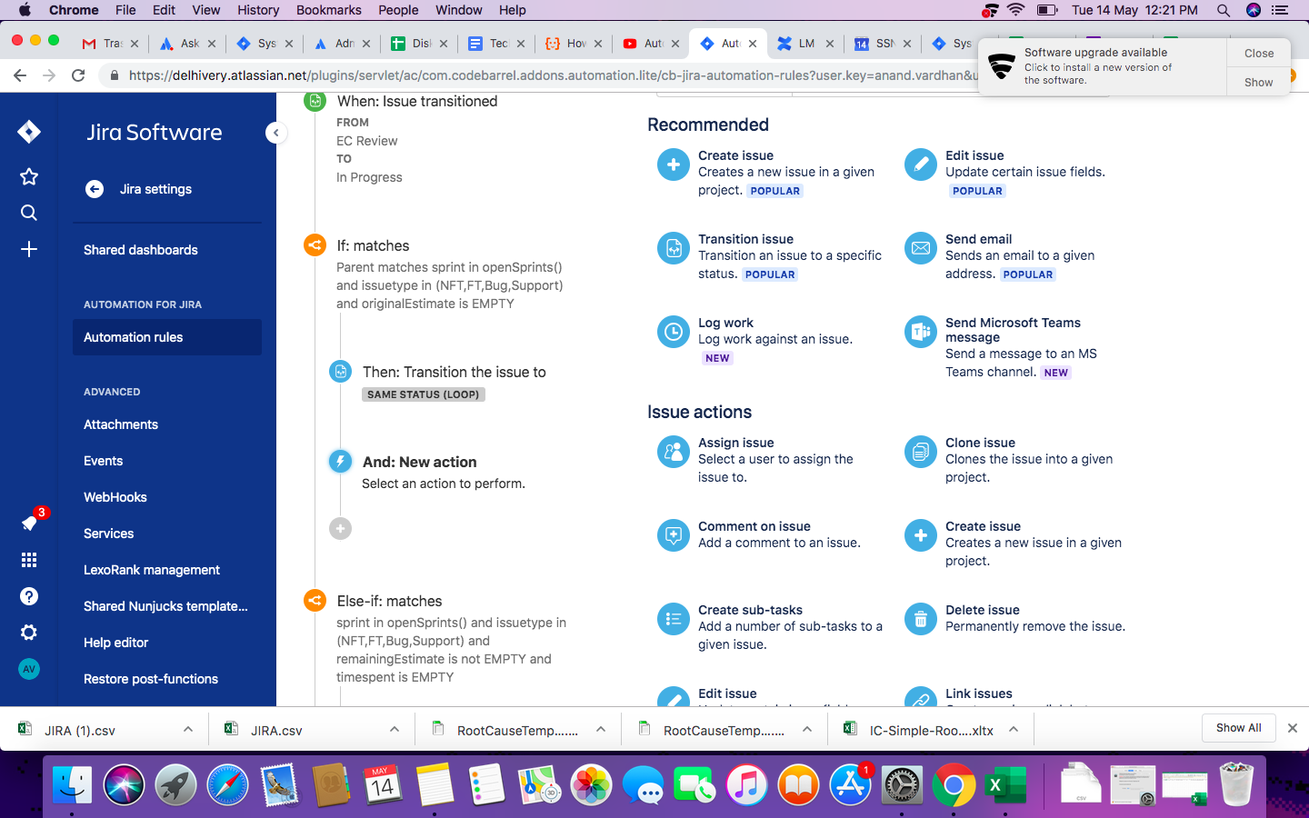1309x818 pixels.
Task: Select the Log work clock icon
Action: point(674,332)
